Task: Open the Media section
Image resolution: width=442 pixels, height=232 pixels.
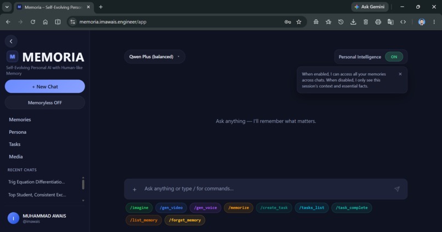Action: point(16,156)
